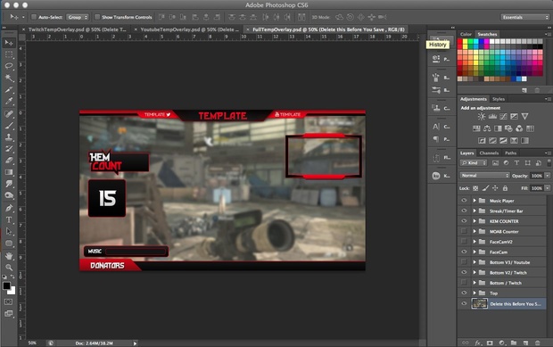The width and height of the screenshot is (553, 347).
Task: Add a Color Balance adjustment
Action: tap(487, 128)
